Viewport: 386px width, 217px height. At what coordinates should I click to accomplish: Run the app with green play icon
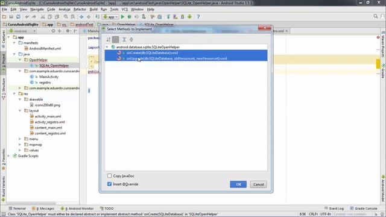122,17
